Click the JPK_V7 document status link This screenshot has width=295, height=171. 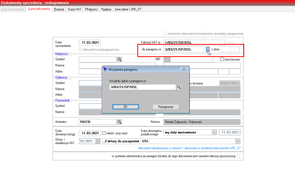(189, 148)
